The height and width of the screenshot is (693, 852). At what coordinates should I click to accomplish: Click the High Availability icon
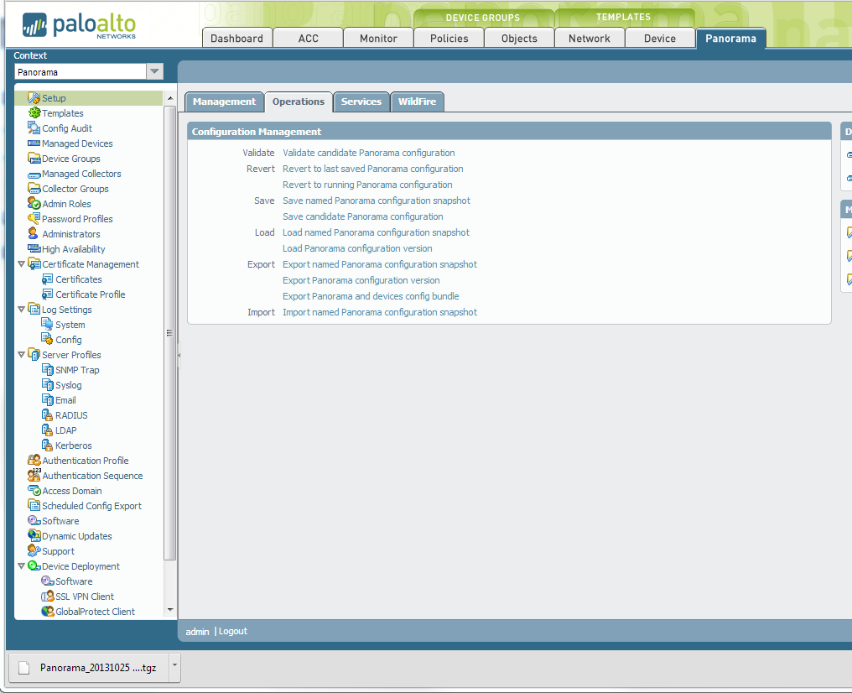[x=34, y=249]
